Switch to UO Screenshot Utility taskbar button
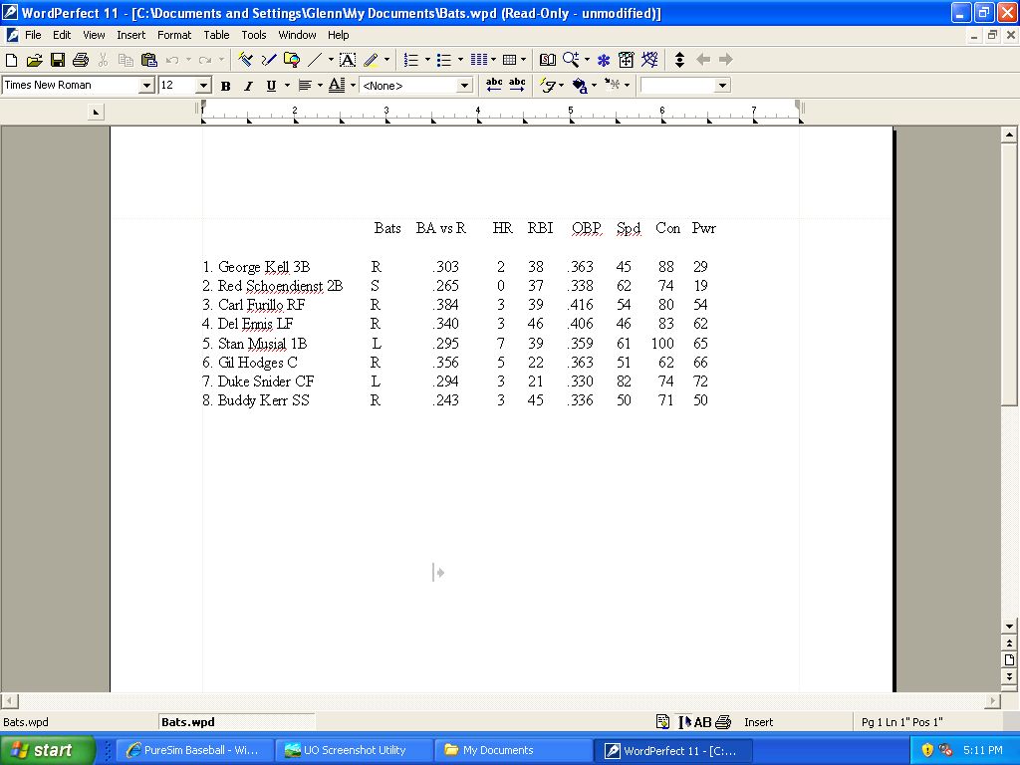The width and height of the screenshot is (1020, 765). tap(353, 750)
